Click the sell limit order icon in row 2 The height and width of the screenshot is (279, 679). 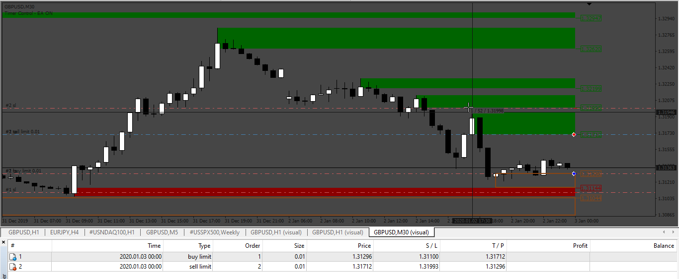pyautogui.click(x=13, y=267)
